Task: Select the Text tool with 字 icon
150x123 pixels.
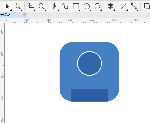Action: 110,6
